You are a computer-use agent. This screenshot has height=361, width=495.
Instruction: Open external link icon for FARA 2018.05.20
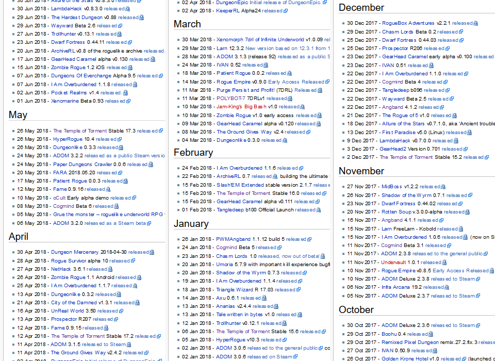tap(120, 173)
